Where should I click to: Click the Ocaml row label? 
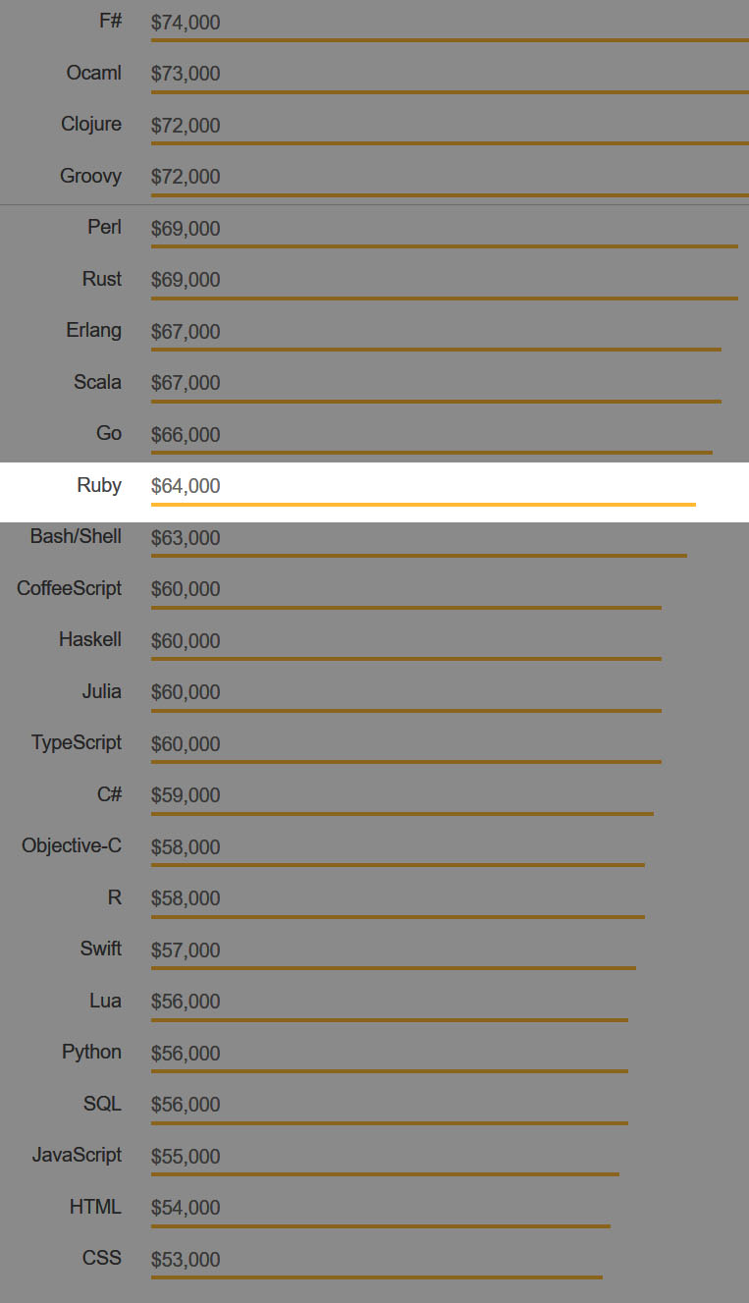coord(94,73)
